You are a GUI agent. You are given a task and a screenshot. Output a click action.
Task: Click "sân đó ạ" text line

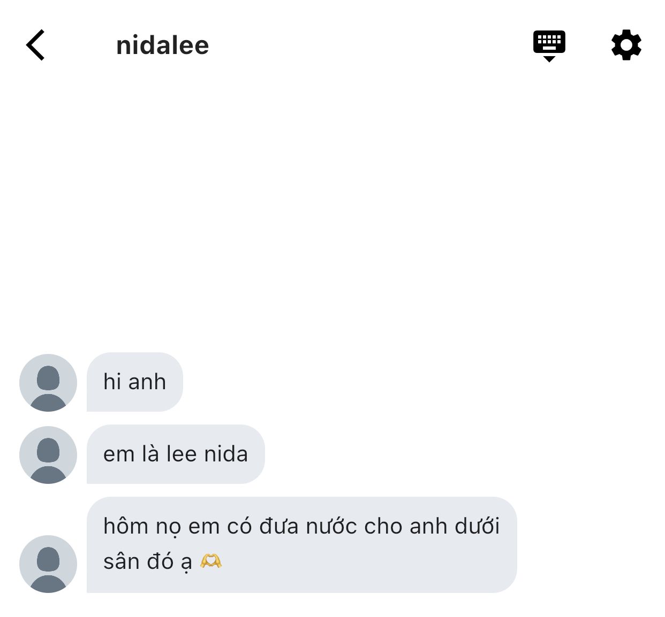click(147, 561)
